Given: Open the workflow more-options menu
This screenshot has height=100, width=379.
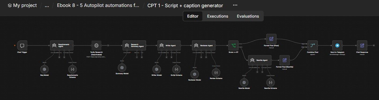Looking at the screenshot, I should (x=235, y=5).
